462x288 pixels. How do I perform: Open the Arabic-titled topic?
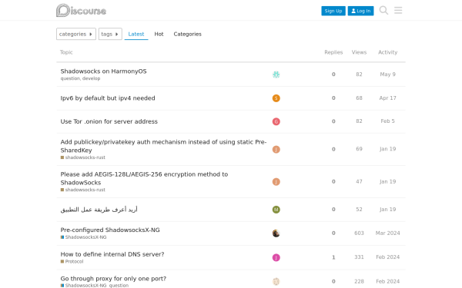point(99,210)
